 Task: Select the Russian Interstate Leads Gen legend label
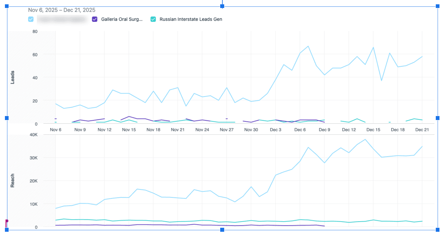[x=191, y=19]
